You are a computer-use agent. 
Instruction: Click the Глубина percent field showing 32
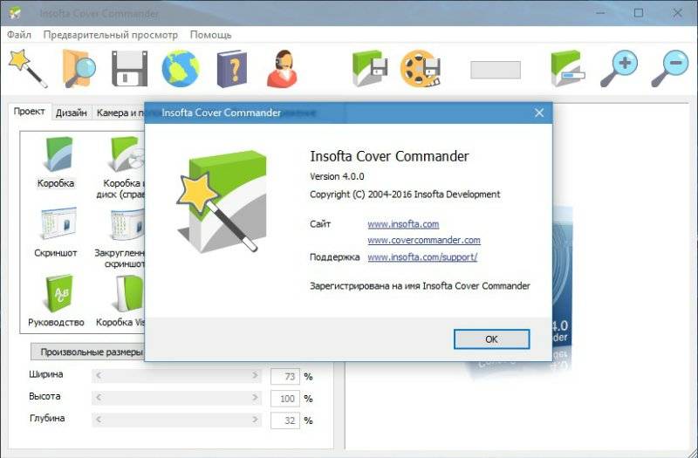[285, 420]
